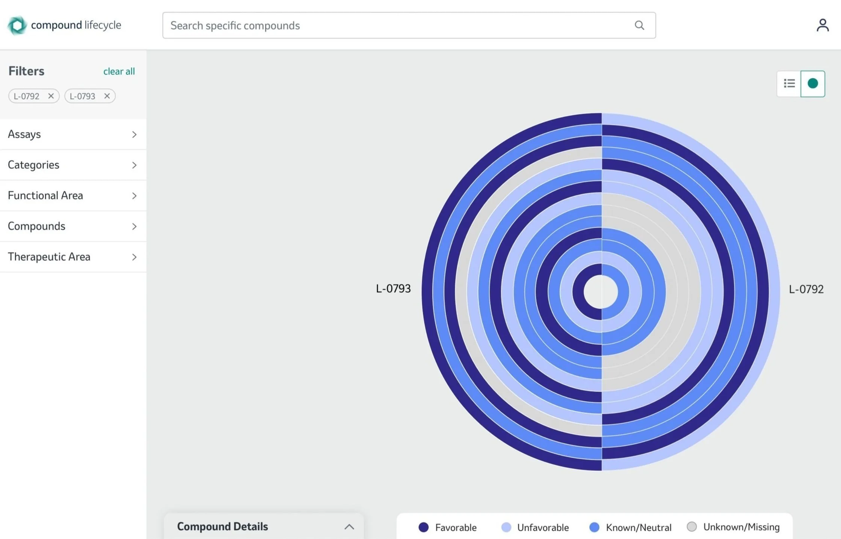841x539 pixels.
Task: Click the Unknown/Missing legend dot
Action: (x=692, y=527)
